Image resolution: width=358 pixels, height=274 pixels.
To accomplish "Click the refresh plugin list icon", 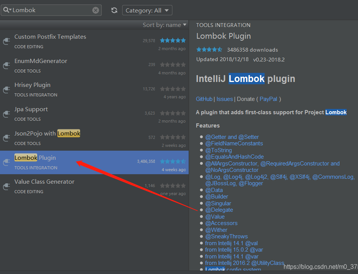I will 114,10.
